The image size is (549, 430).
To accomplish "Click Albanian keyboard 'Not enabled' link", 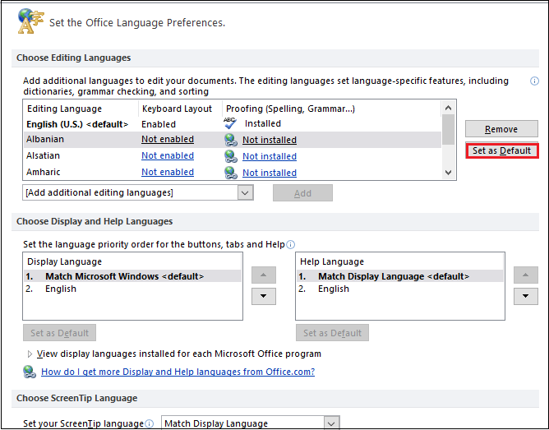I will coord(168,139).
